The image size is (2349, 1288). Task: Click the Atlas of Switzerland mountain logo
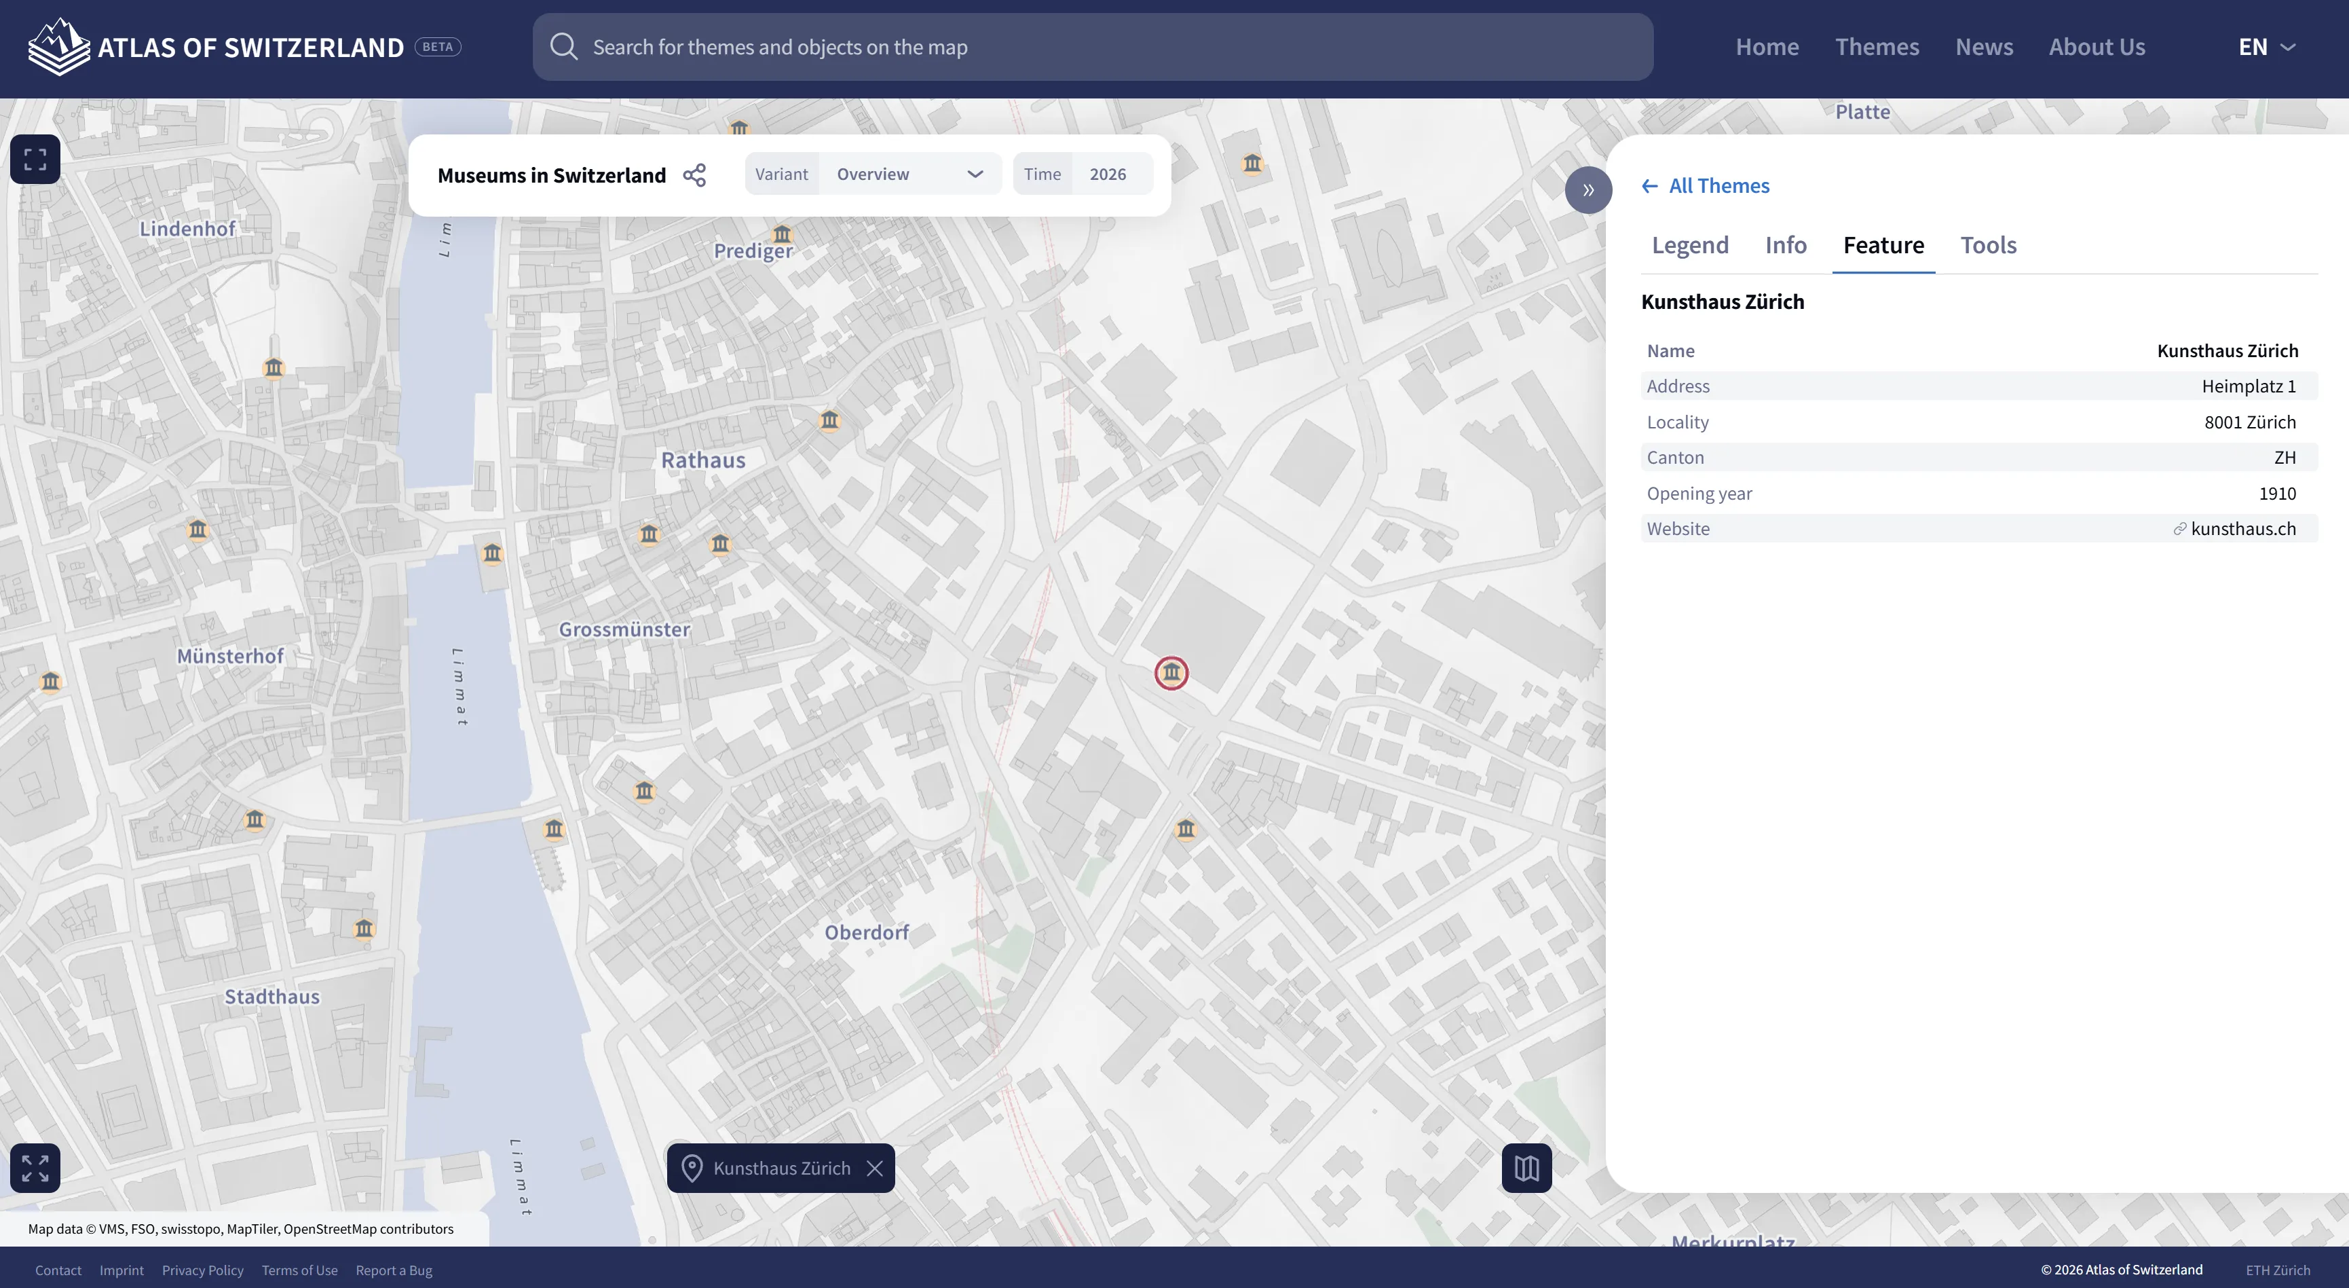tap(58, 47)
